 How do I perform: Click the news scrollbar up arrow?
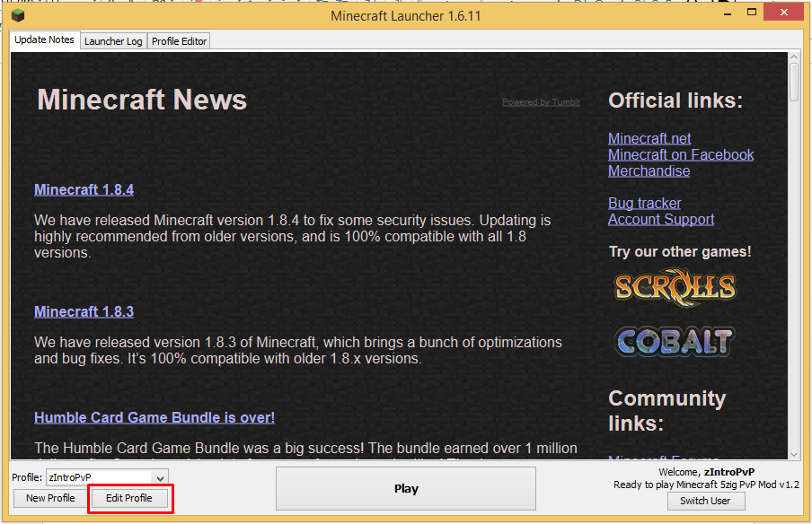tap(794, 57)
